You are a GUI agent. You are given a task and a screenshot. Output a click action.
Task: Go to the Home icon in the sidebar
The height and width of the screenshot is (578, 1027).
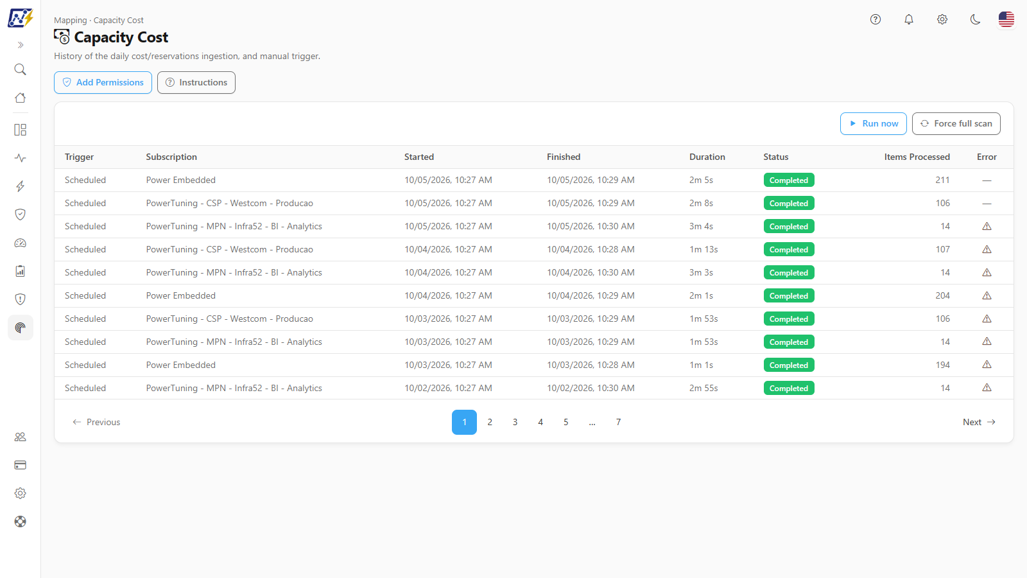[x=21, y=98]
